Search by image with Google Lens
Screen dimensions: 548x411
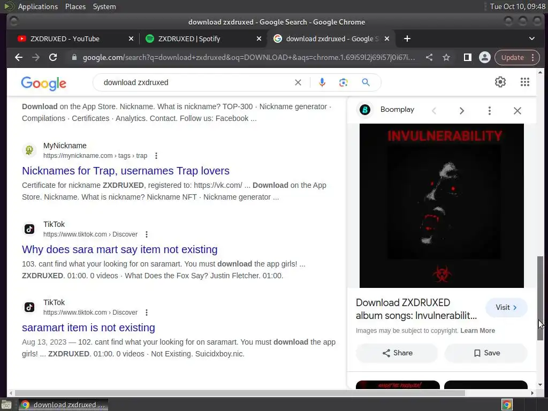coord(343,82)
